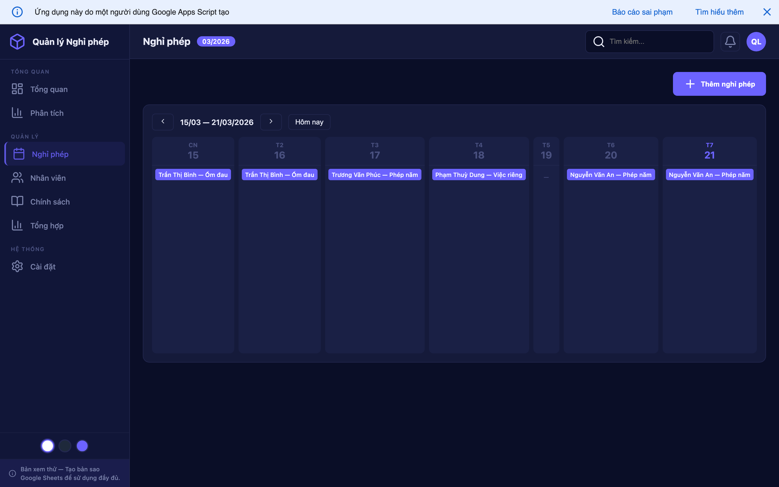Screen dimensions: 779x487
Task: Click the info icon in the top banner
Action: click(17, 12)
